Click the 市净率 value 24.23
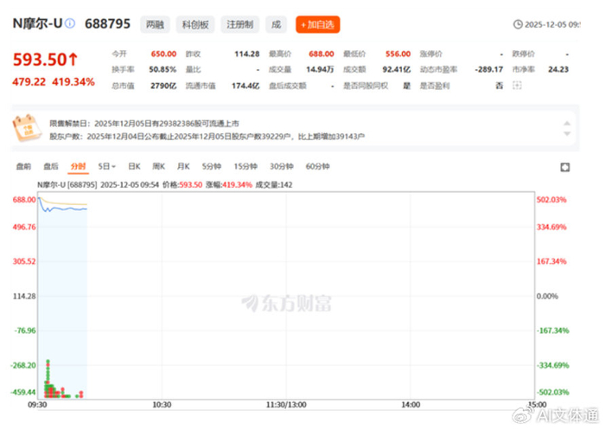The width and height of the screenshot is (605, 429). click(558, 69)
